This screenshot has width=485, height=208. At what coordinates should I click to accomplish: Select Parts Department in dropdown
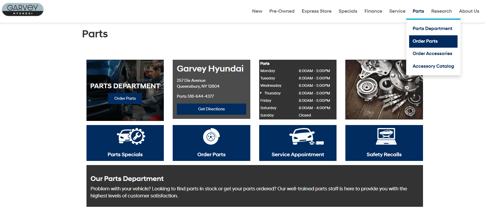click(x=433, y=29)
